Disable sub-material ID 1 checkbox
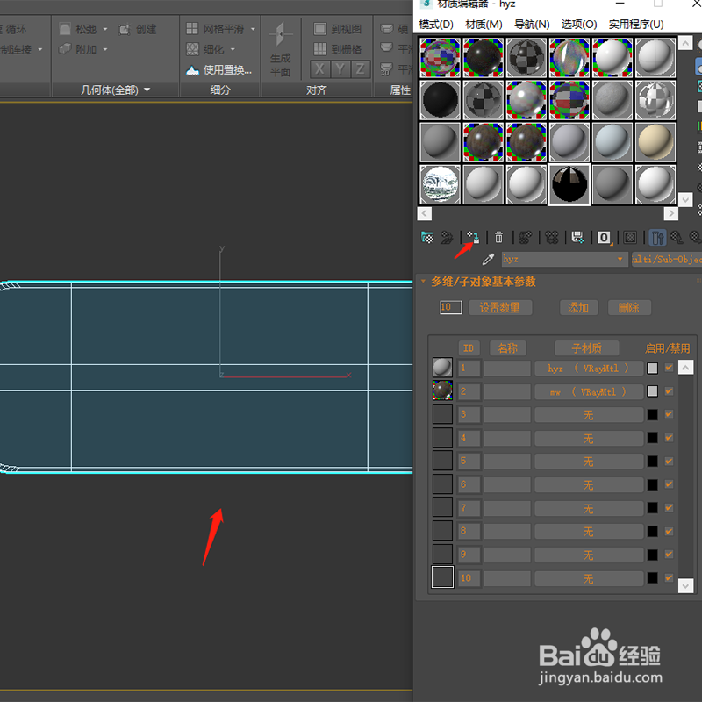This screenshot has width=702, height=702. pyautogui.click(x=669, y=368)
